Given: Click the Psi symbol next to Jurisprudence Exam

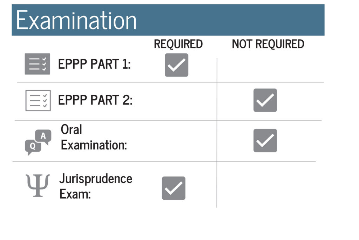Looking at the screenshot, I should [x=38, y=185].
